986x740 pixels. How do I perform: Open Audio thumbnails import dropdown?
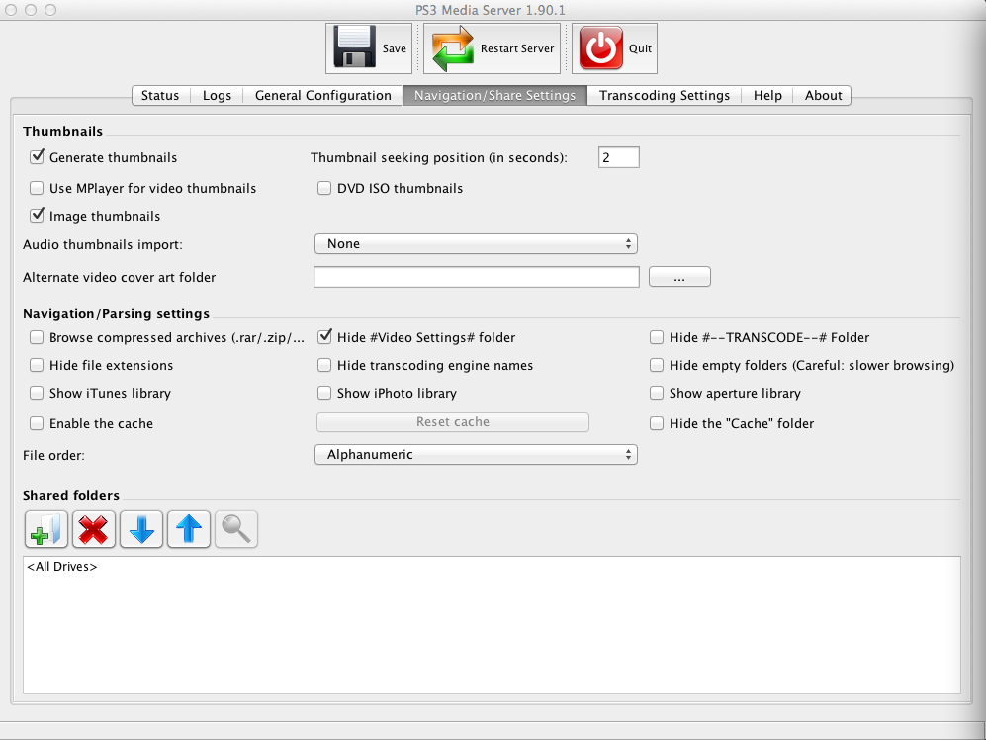(x=476, y=244)
